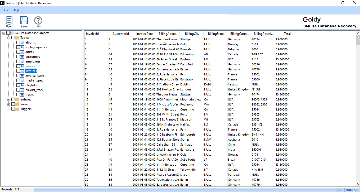
Task: Click the Goldy app icon in title bar
Action: click(x=3, y=3)
